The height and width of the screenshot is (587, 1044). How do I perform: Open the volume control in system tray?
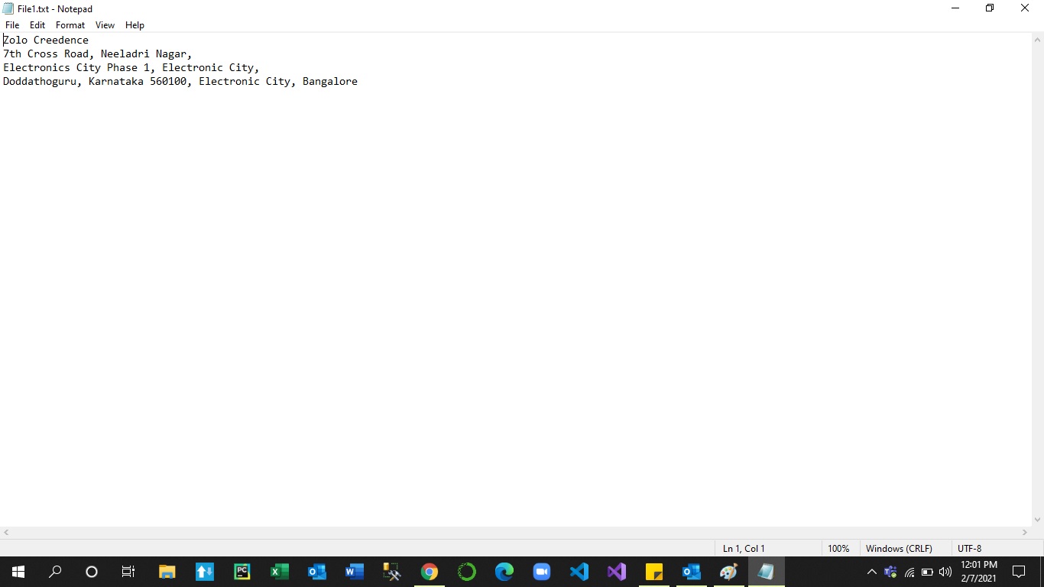coord(945,572)
